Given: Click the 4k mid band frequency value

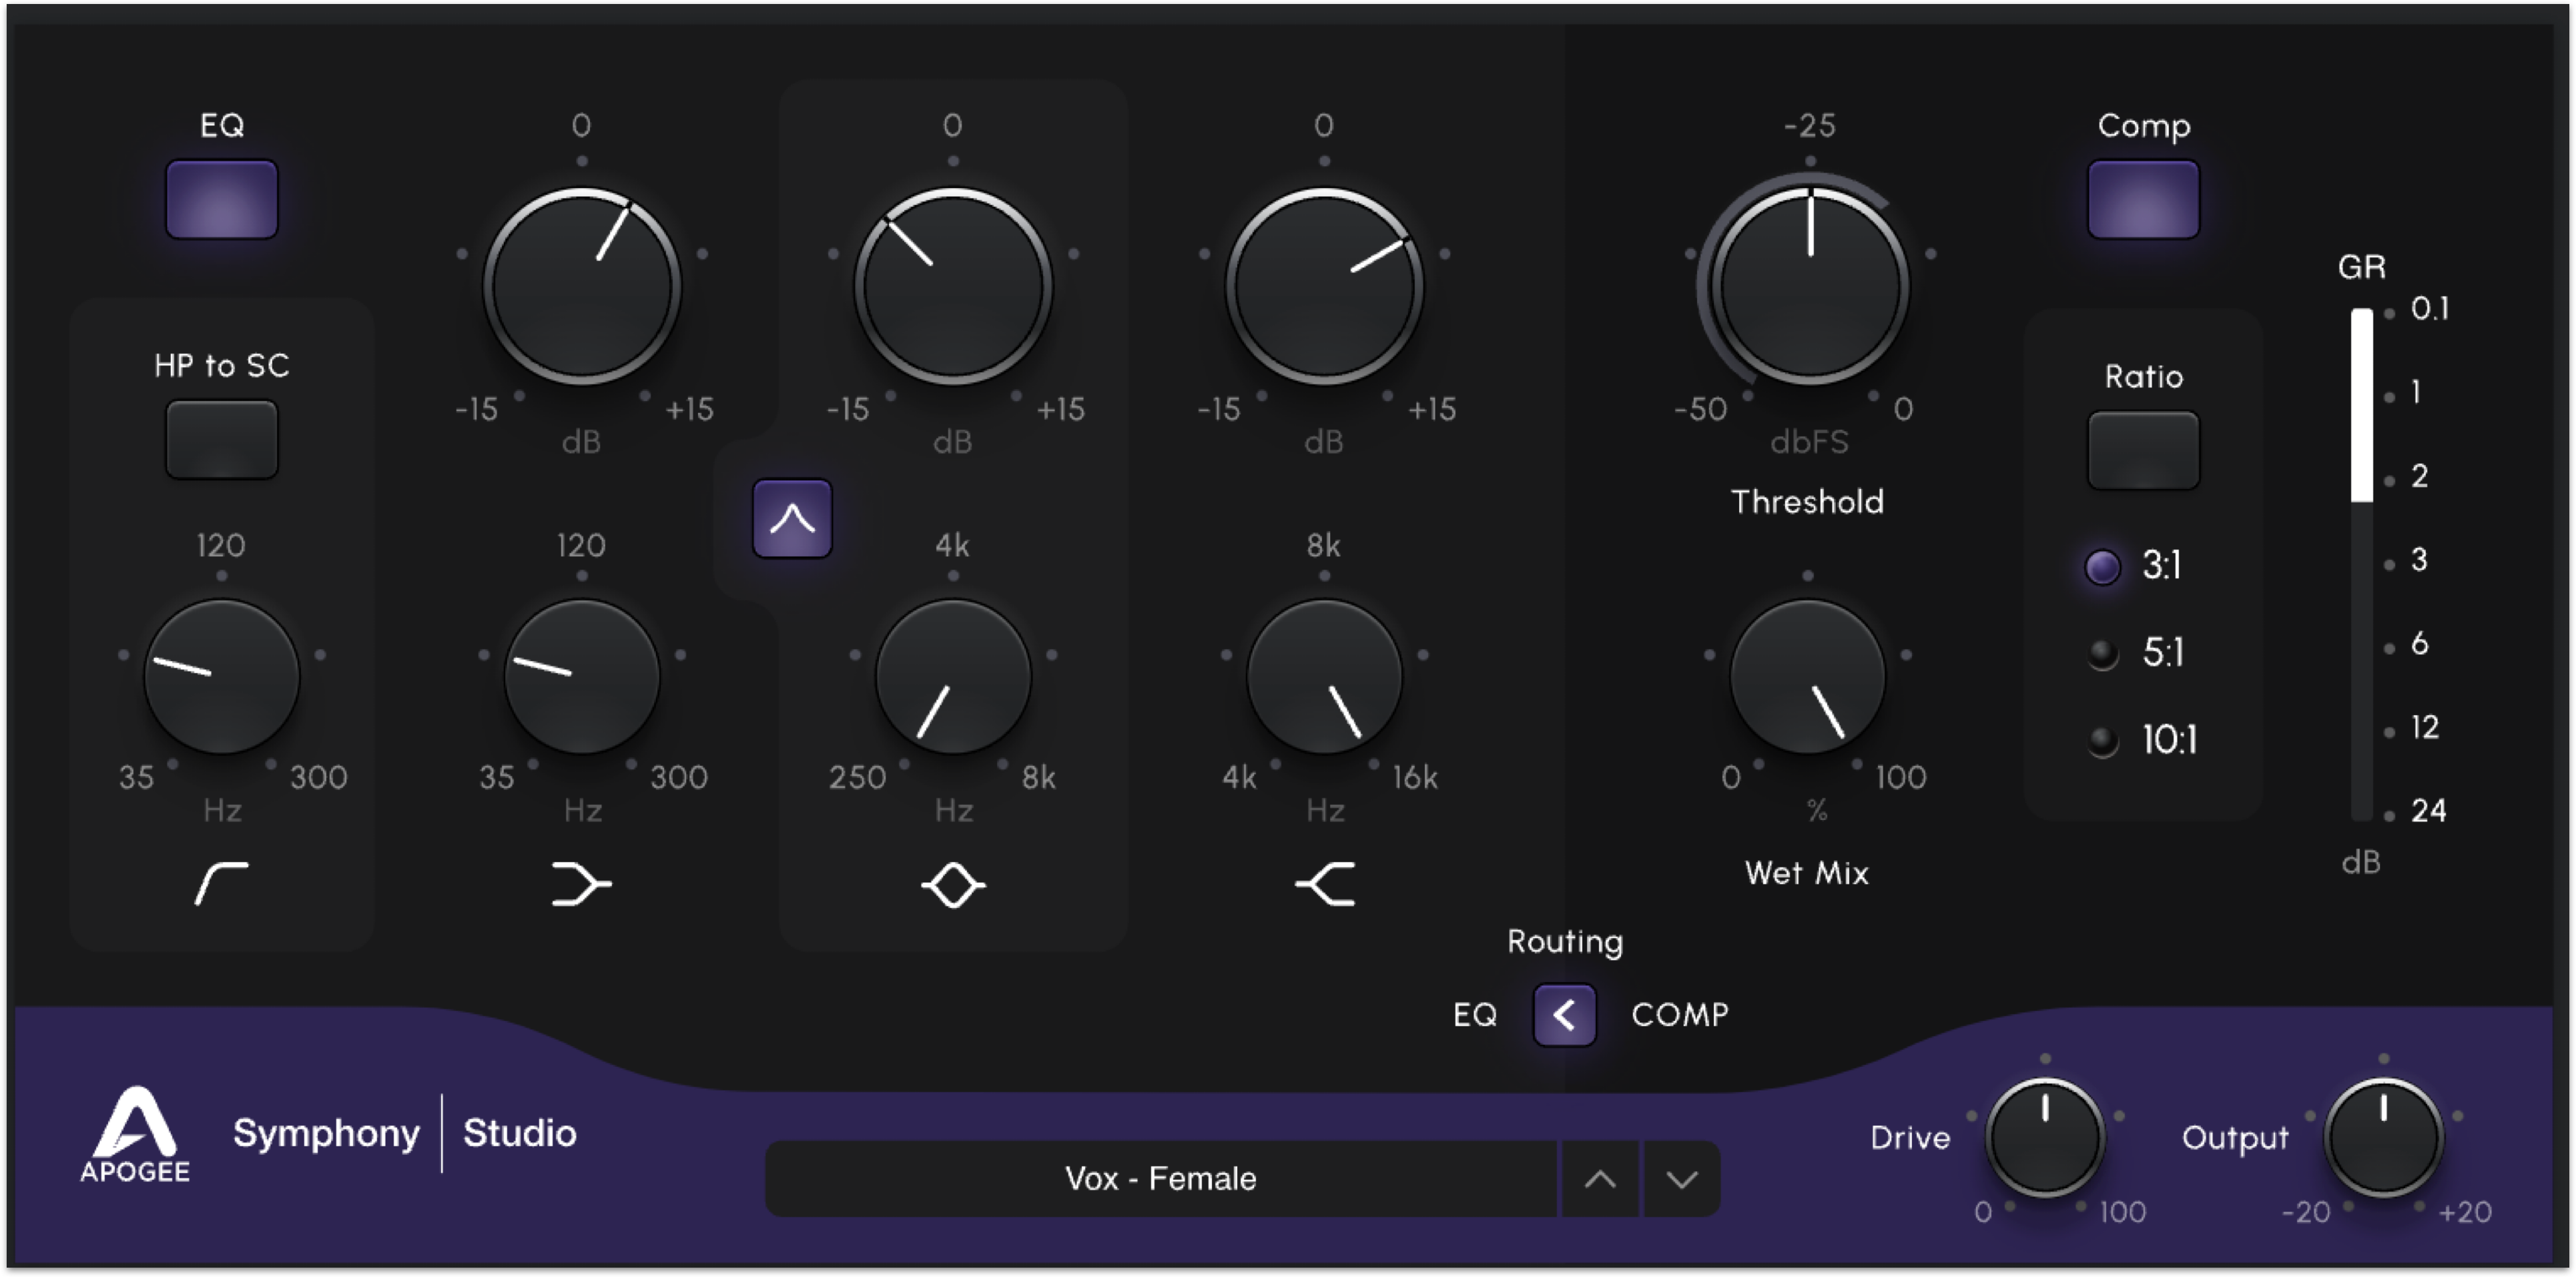Looking at the screenshot, I should point(952,545).
